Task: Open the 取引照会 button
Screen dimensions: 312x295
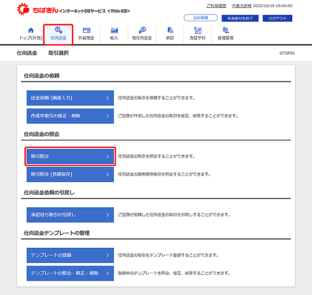Action: (x=70, y=156)
